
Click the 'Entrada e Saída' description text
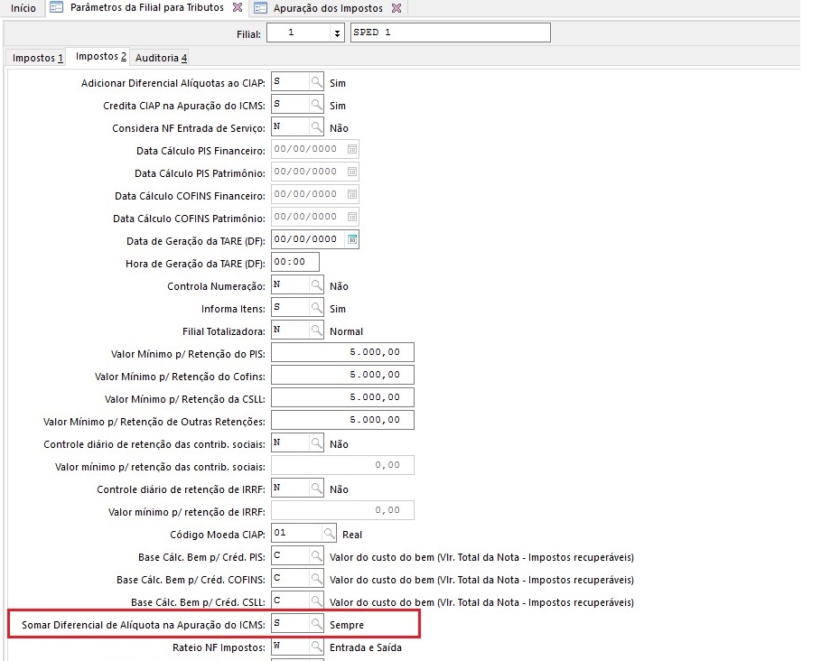click(x=366, y=647)
